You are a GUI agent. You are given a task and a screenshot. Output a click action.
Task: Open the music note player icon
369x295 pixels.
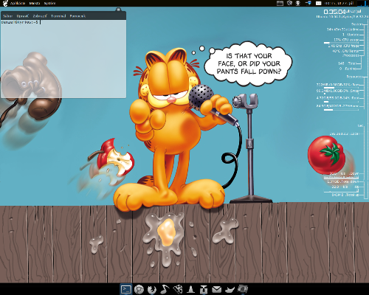[165, 289]
